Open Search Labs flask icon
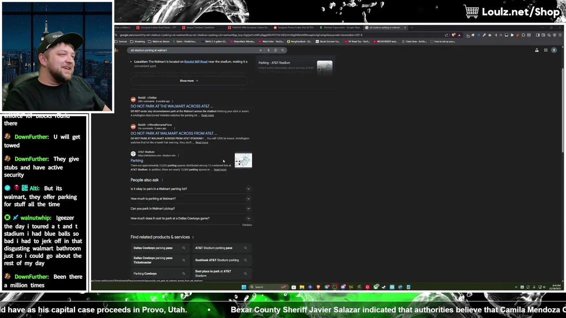 tap(537, 50)
